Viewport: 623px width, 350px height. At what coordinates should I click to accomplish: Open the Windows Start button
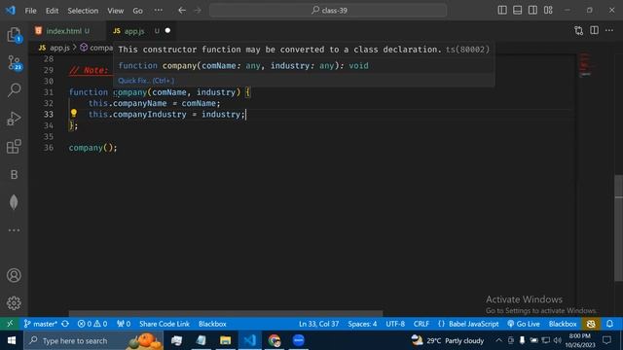pos(11,340)
